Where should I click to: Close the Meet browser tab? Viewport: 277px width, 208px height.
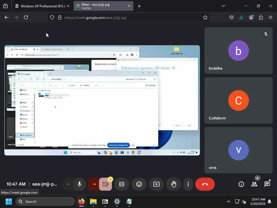pos(129,6)
